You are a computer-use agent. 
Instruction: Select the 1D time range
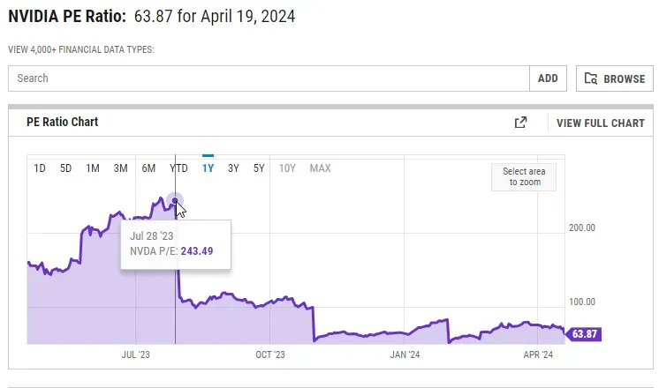[x=40, y=168]
